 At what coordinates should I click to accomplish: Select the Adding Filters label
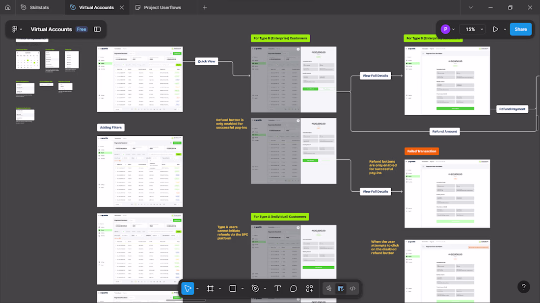pyautogui.click(x=111, y=127)
